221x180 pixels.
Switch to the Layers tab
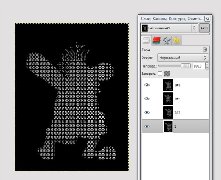(x=146, y=40)
